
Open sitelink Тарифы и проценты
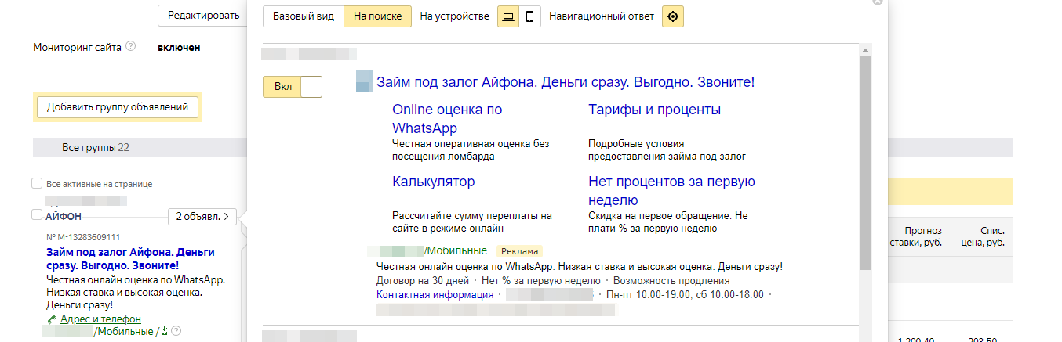pos(654,110)
